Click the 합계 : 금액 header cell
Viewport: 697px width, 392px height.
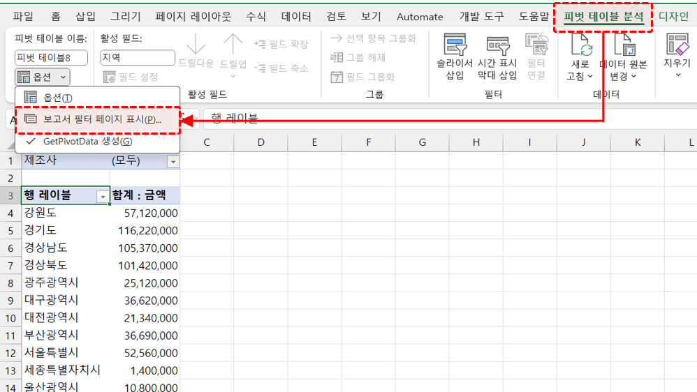pyautogui.click(x=145, y=196)
